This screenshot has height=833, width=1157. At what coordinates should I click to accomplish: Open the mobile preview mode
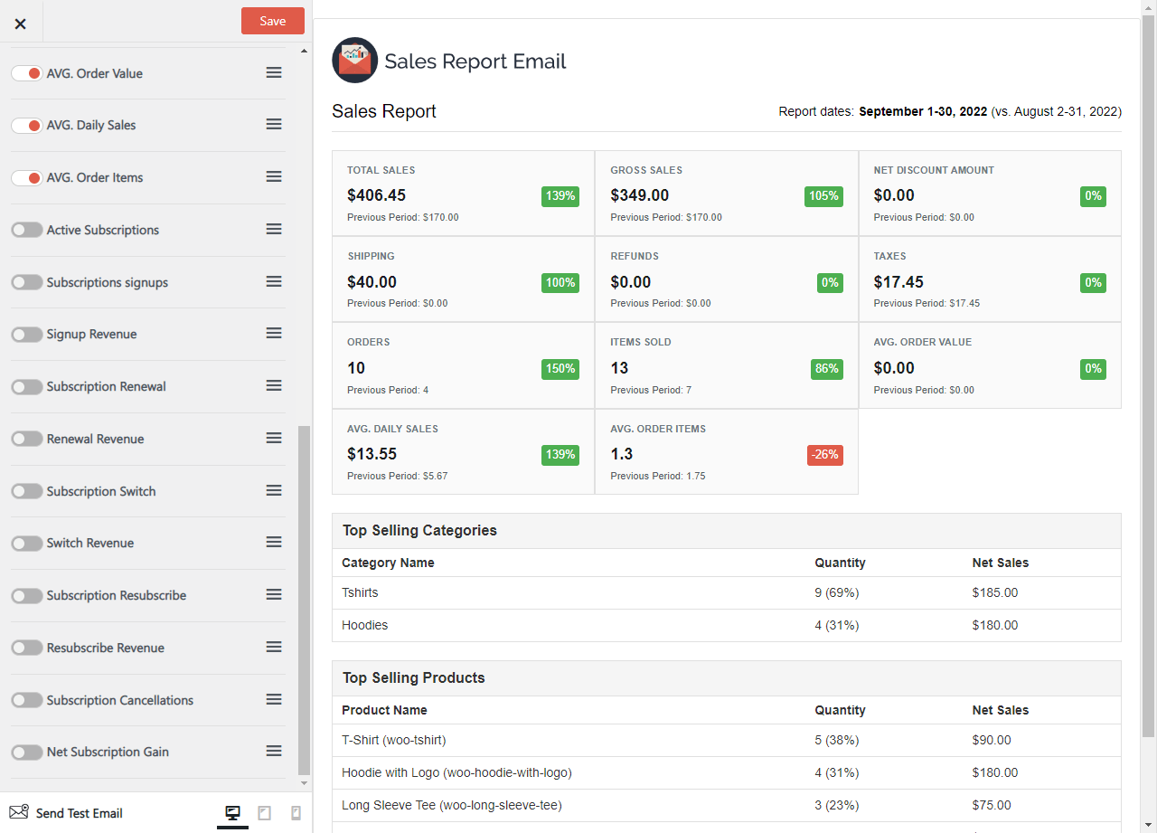pos(295,812)
